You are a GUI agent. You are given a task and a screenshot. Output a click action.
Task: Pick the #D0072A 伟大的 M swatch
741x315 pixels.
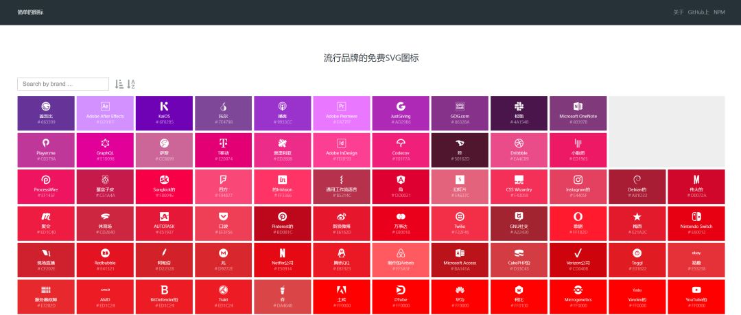tap(696, 187)
